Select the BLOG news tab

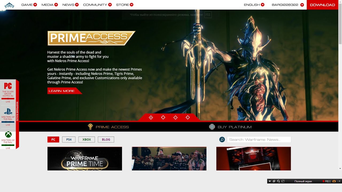(106, 139)
